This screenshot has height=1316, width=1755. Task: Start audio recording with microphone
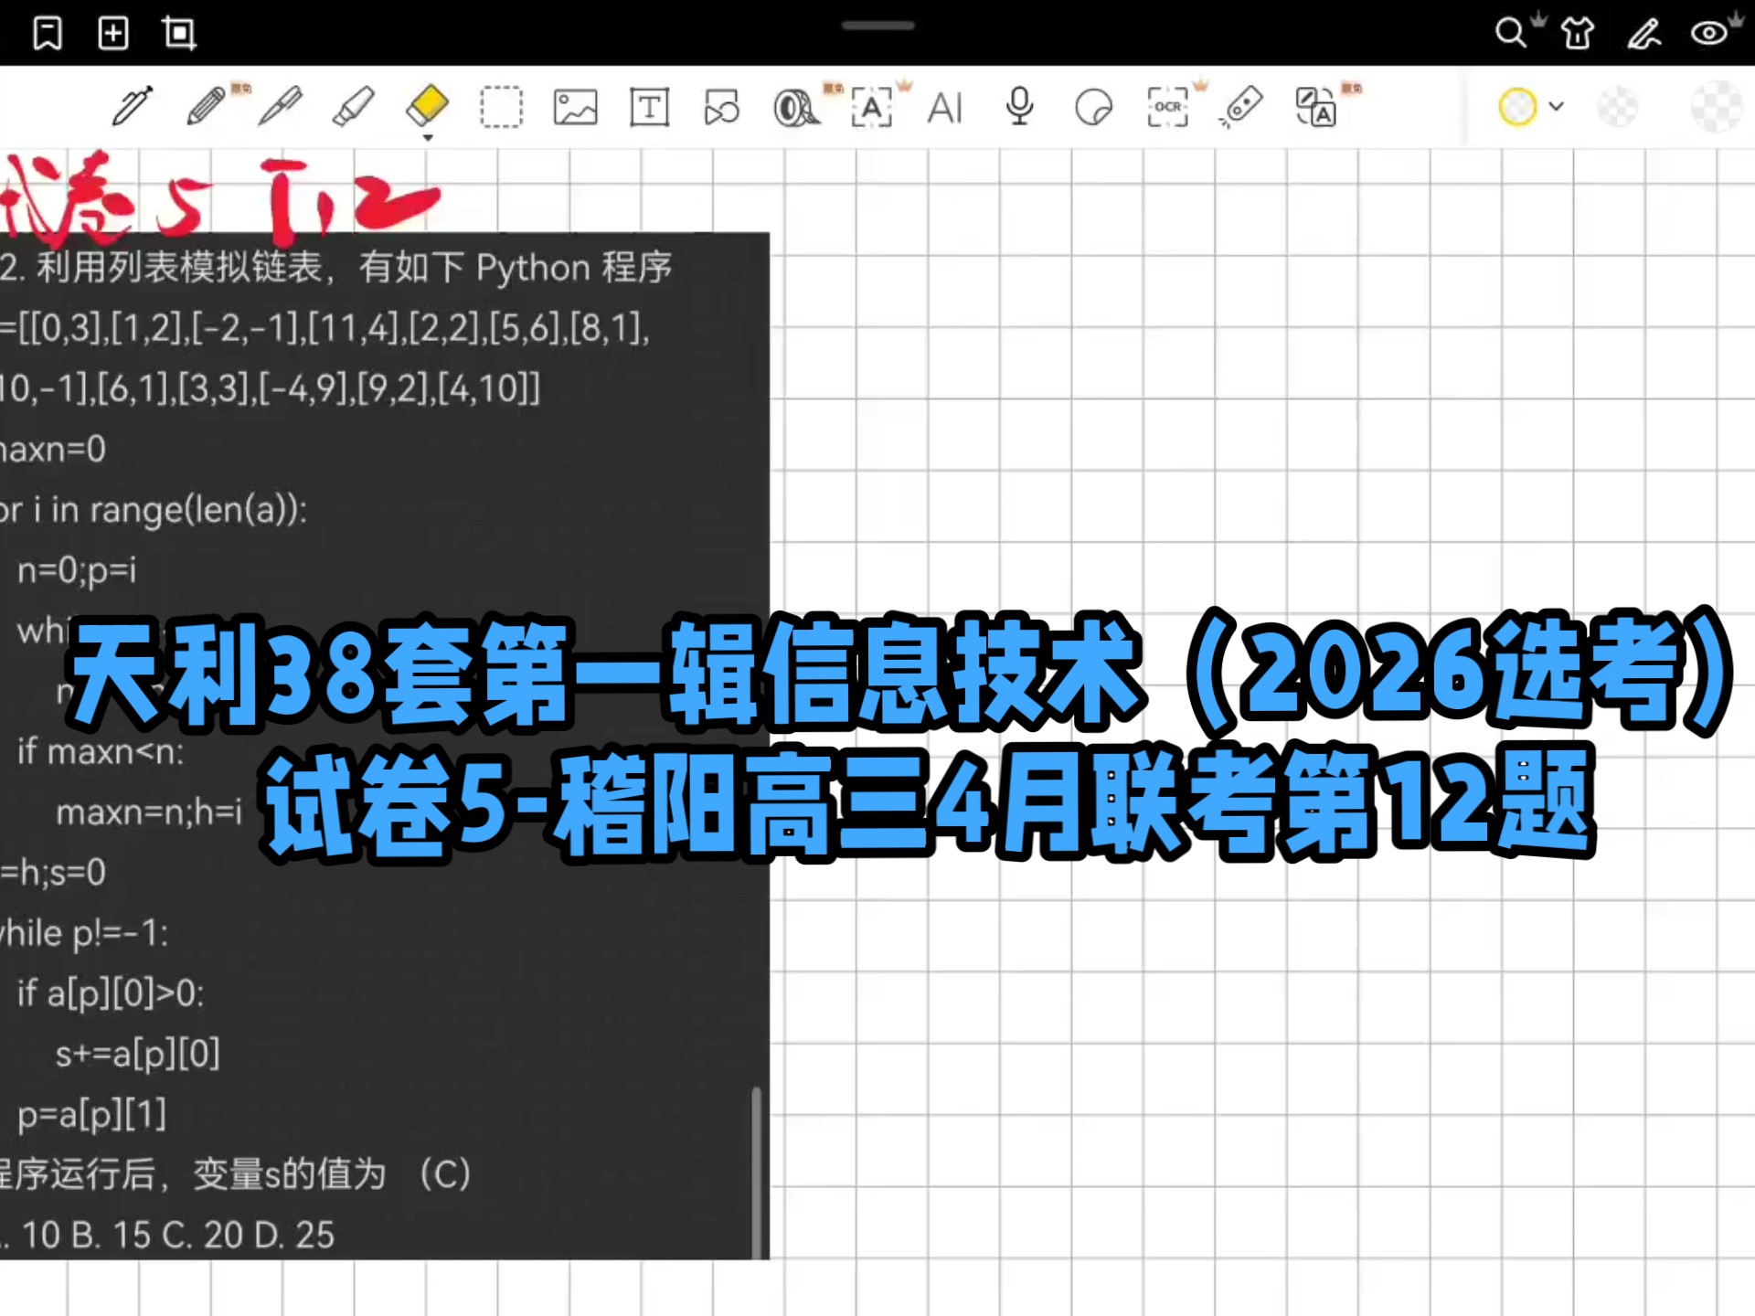(1019, 107)
